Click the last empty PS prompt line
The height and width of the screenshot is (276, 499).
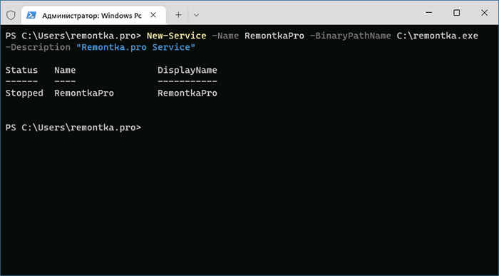[x=73, y=128]
